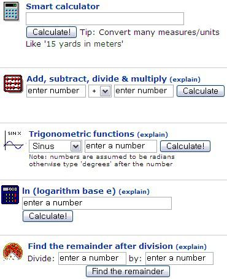Viewport: 227px width, 279px height.
Task: Open explain link beside Trigonometric functions
Action: [x=153, y=135]
